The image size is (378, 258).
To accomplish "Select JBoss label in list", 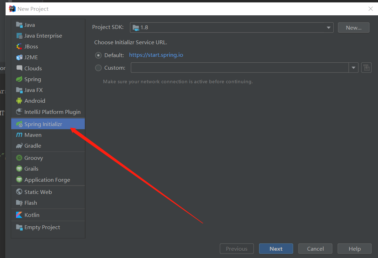I will click(x=31, y=47).
